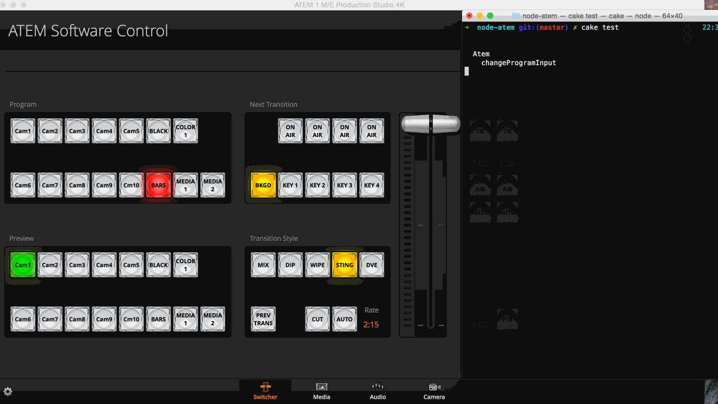Select Cam5 on Preview bus

(x=131, y=265)
